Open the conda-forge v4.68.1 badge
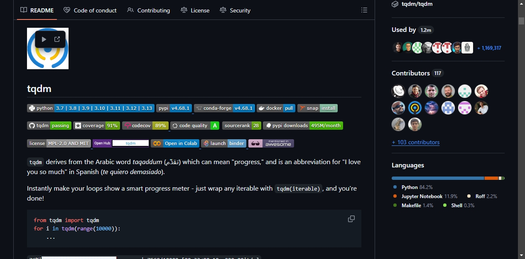The height and width of the screenshot is (259, 525). pos(224,108)
